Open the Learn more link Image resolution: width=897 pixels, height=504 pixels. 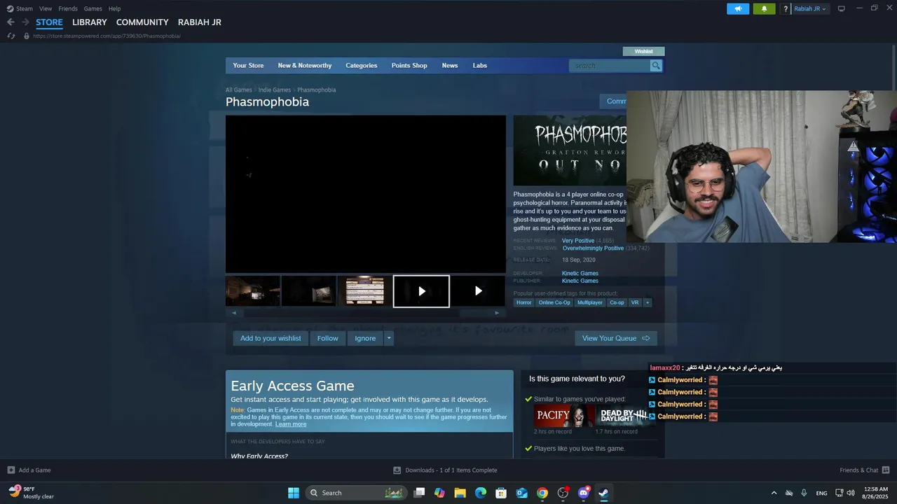291,424
